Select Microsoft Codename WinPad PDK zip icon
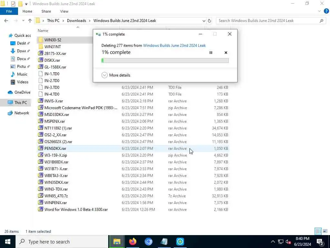330x248 pixels. coord(41,108)
